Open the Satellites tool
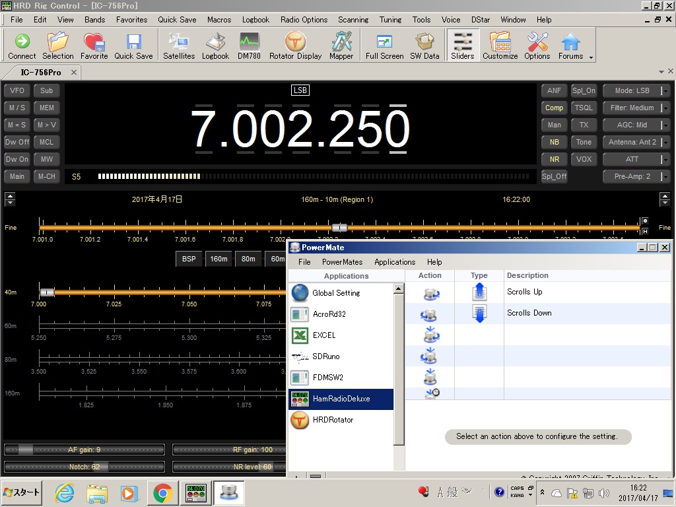The height and width of the screenshot is (507, 676). 179,46
